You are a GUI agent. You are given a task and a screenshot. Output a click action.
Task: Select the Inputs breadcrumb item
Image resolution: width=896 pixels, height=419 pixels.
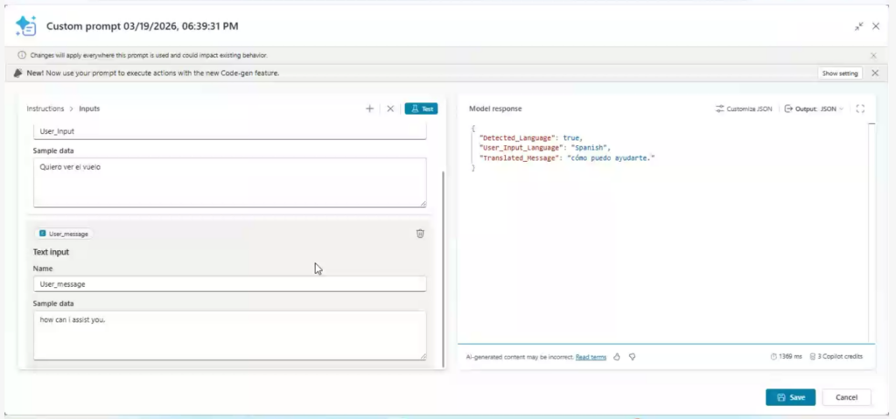89,109
